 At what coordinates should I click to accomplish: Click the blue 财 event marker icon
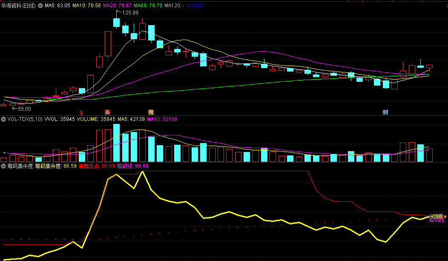[385, 112]
